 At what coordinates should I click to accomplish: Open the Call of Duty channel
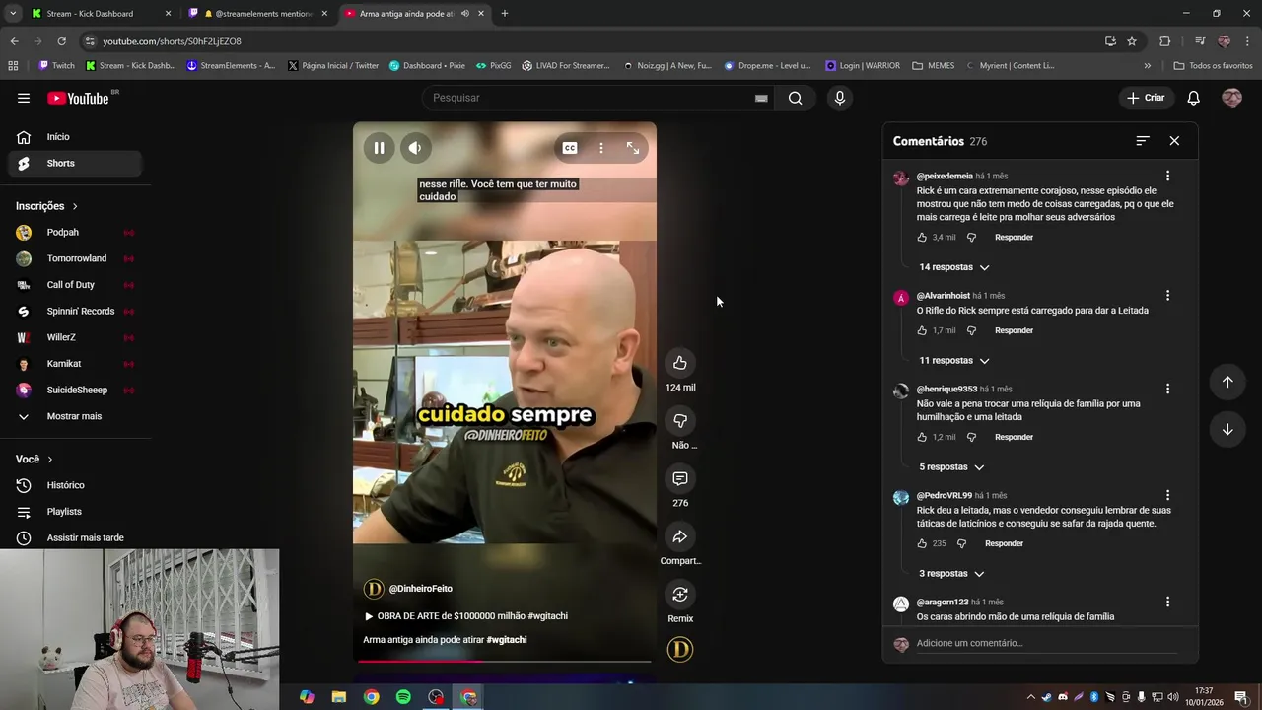click(75, 285)
